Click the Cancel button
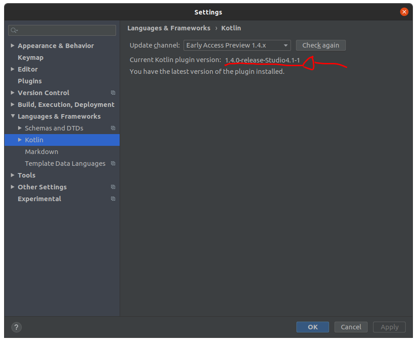This screenshot has height=342, width=417. pyautogui.click(x=351, y=327)
